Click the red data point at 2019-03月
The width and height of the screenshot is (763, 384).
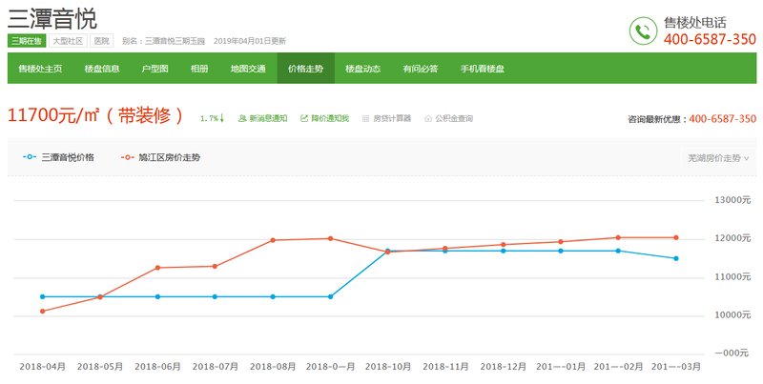click(x=676, y=237)
